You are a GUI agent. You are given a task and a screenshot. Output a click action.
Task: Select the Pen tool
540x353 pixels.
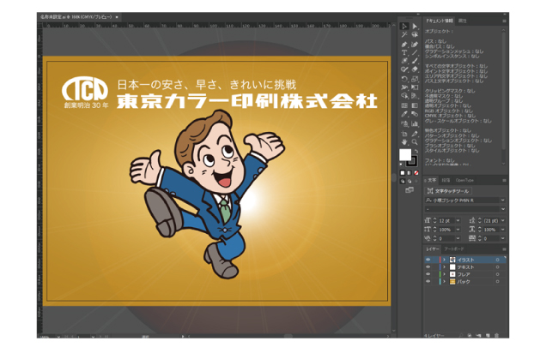[x=404, y=45]
